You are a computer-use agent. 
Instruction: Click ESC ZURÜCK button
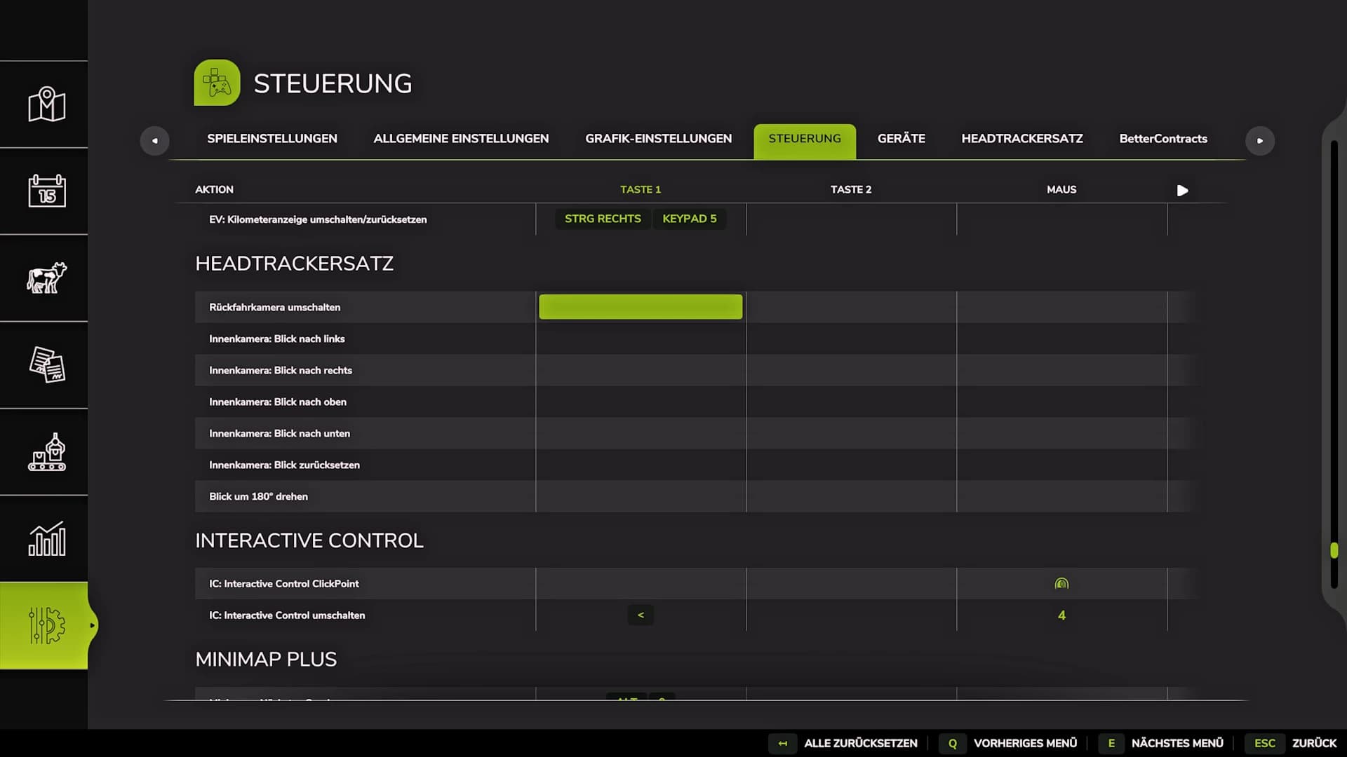tap(1291, 743)
